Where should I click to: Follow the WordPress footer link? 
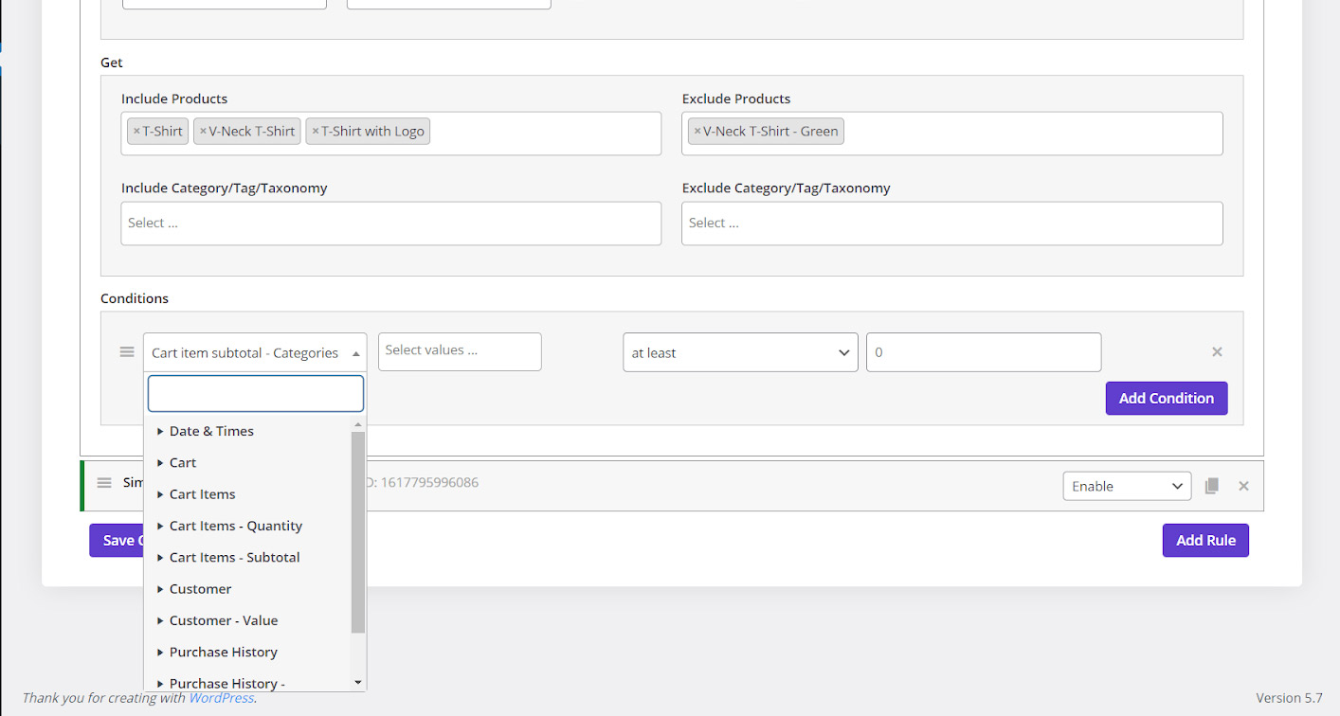point(221,698)
